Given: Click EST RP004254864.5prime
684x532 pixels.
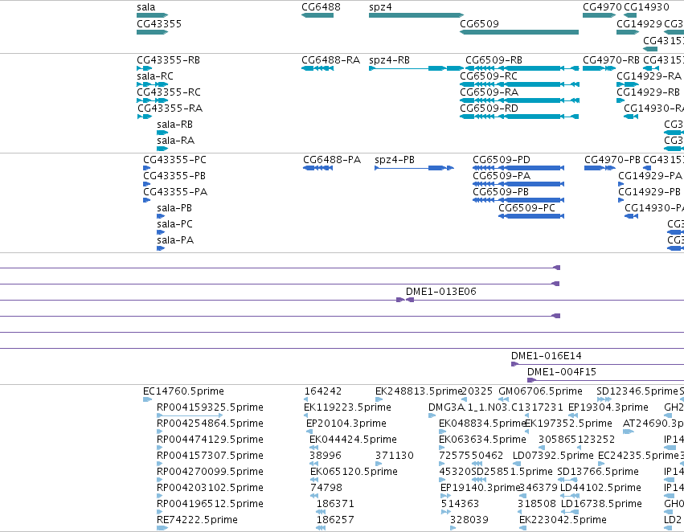Looking at the screenshot, I should (160, 432).
